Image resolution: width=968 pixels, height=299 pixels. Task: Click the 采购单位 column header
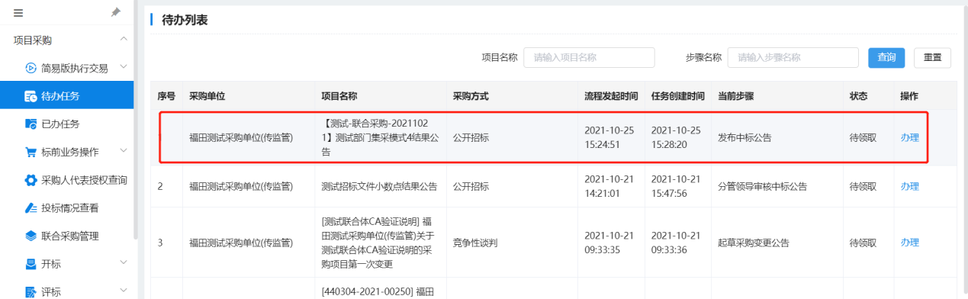(207, 97)
